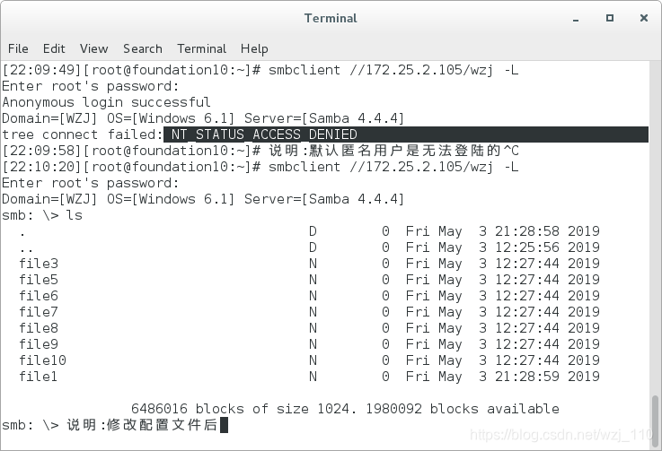Click the file1 entry in listing

(x=39, y=377)
